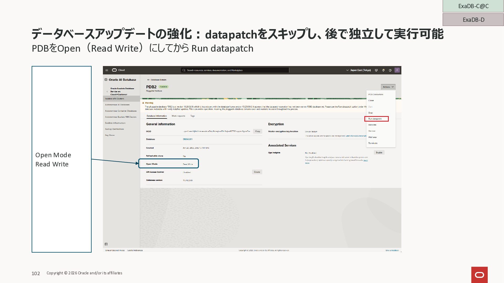Open the developer tools Cloud Shell icon
Screen dimensions: 504x283
click(376, 70)
